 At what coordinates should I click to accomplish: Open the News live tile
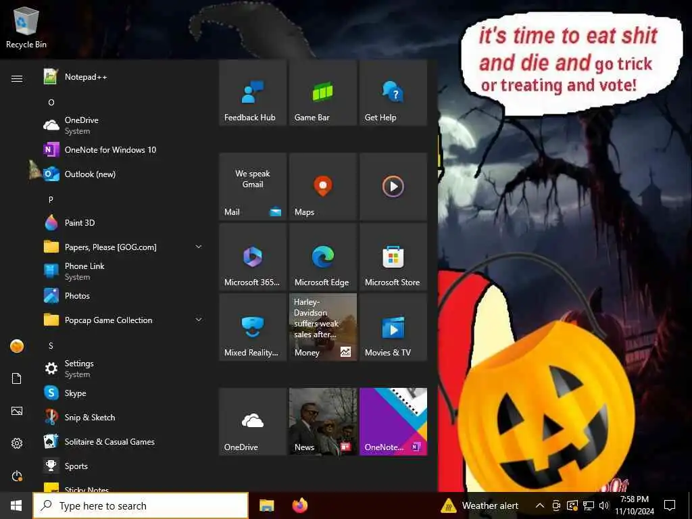pyautogui.click(x=323, y=422)
